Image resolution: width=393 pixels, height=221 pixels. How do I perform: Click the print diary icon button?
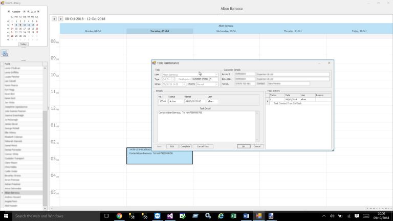pyautogui.click(x=5, y=53)
